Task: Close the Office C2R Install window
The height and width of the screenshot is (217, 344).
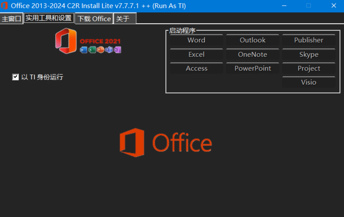Action: tap(334, 6)
